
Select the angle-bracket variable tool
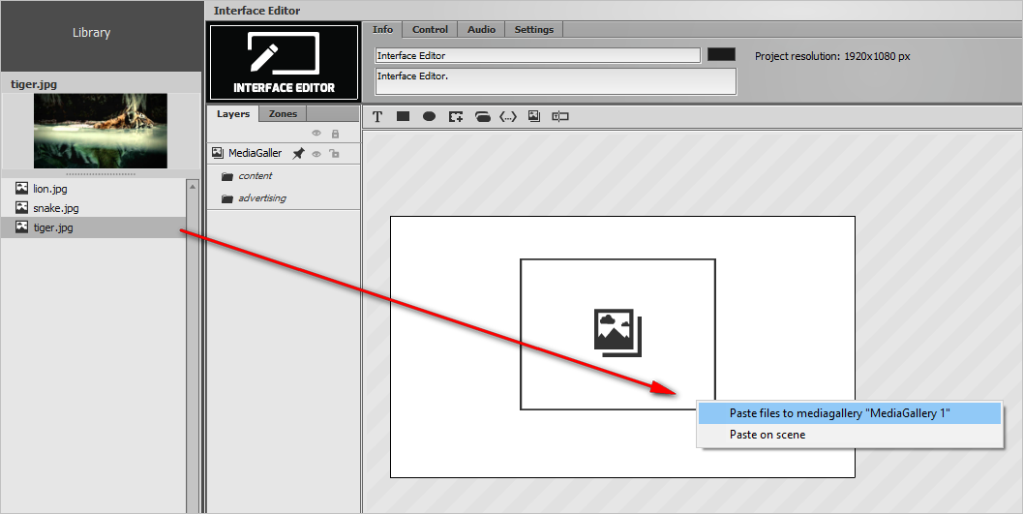508,117
